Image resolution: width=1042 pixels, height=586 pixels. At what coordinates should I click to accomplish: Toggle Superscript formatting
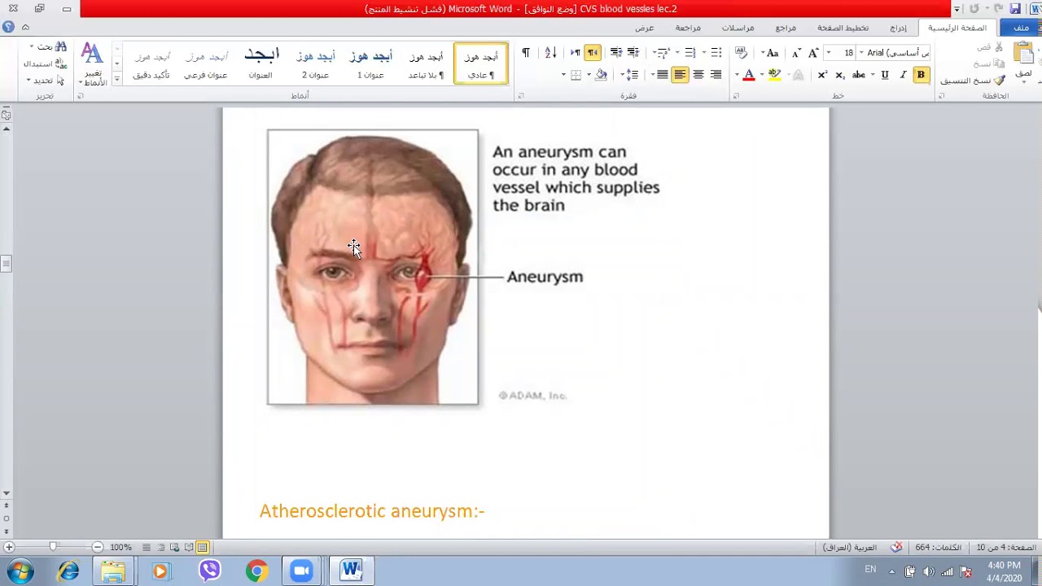tap(823, 75)
